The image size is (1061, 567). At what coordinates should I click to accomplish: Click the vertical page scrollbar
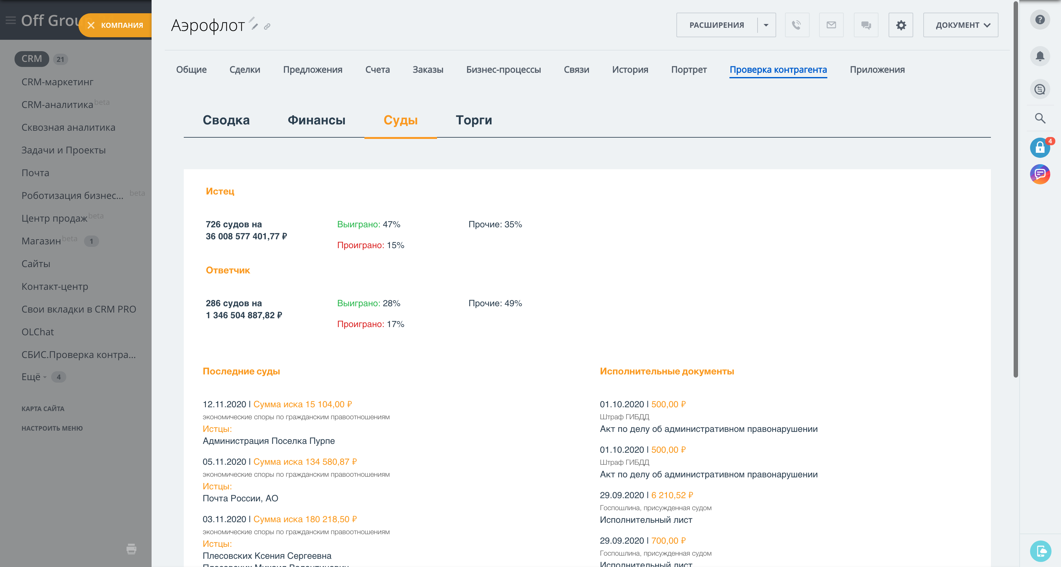click(x=1015, y=189)
